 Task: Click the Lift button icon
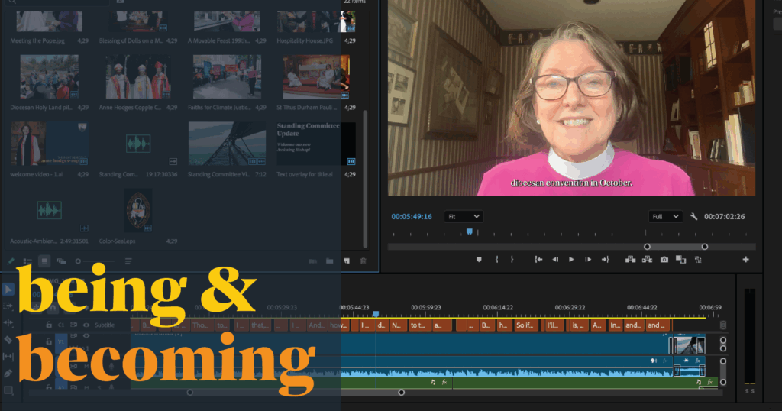(631, 260)
